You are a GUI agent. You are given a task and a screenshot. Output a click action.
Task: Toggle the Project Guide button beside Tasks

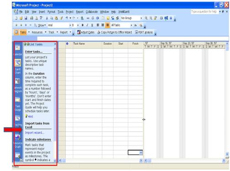click(x=16, y=32)
